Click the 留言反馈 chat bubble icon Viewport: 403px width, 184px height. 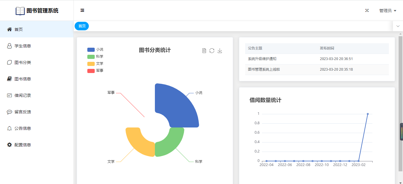pyautogui.click(x=9, y=112)
